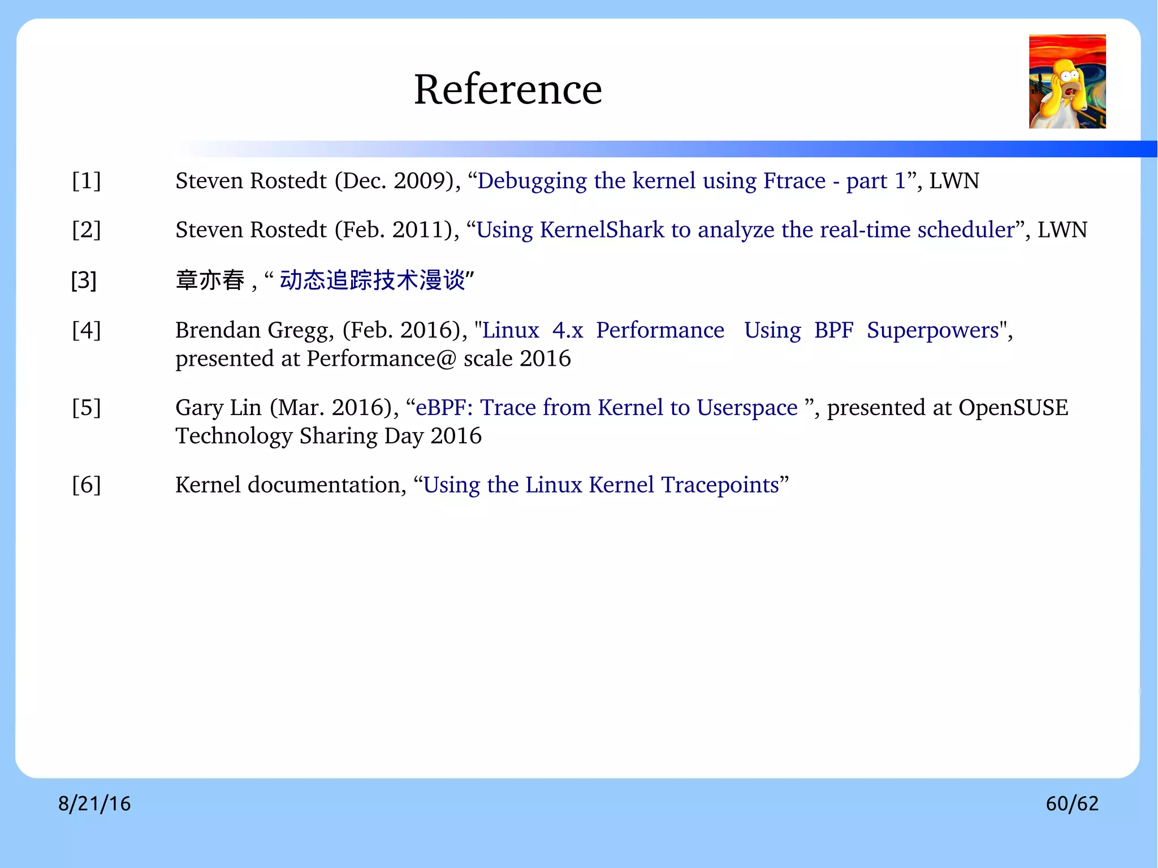Click reference number [6]

click(x=87, y=485)
